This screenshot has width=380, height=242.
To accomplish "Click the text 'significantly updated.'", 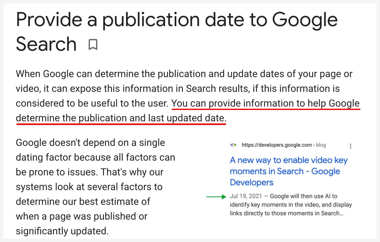I will tap(62, 231).
